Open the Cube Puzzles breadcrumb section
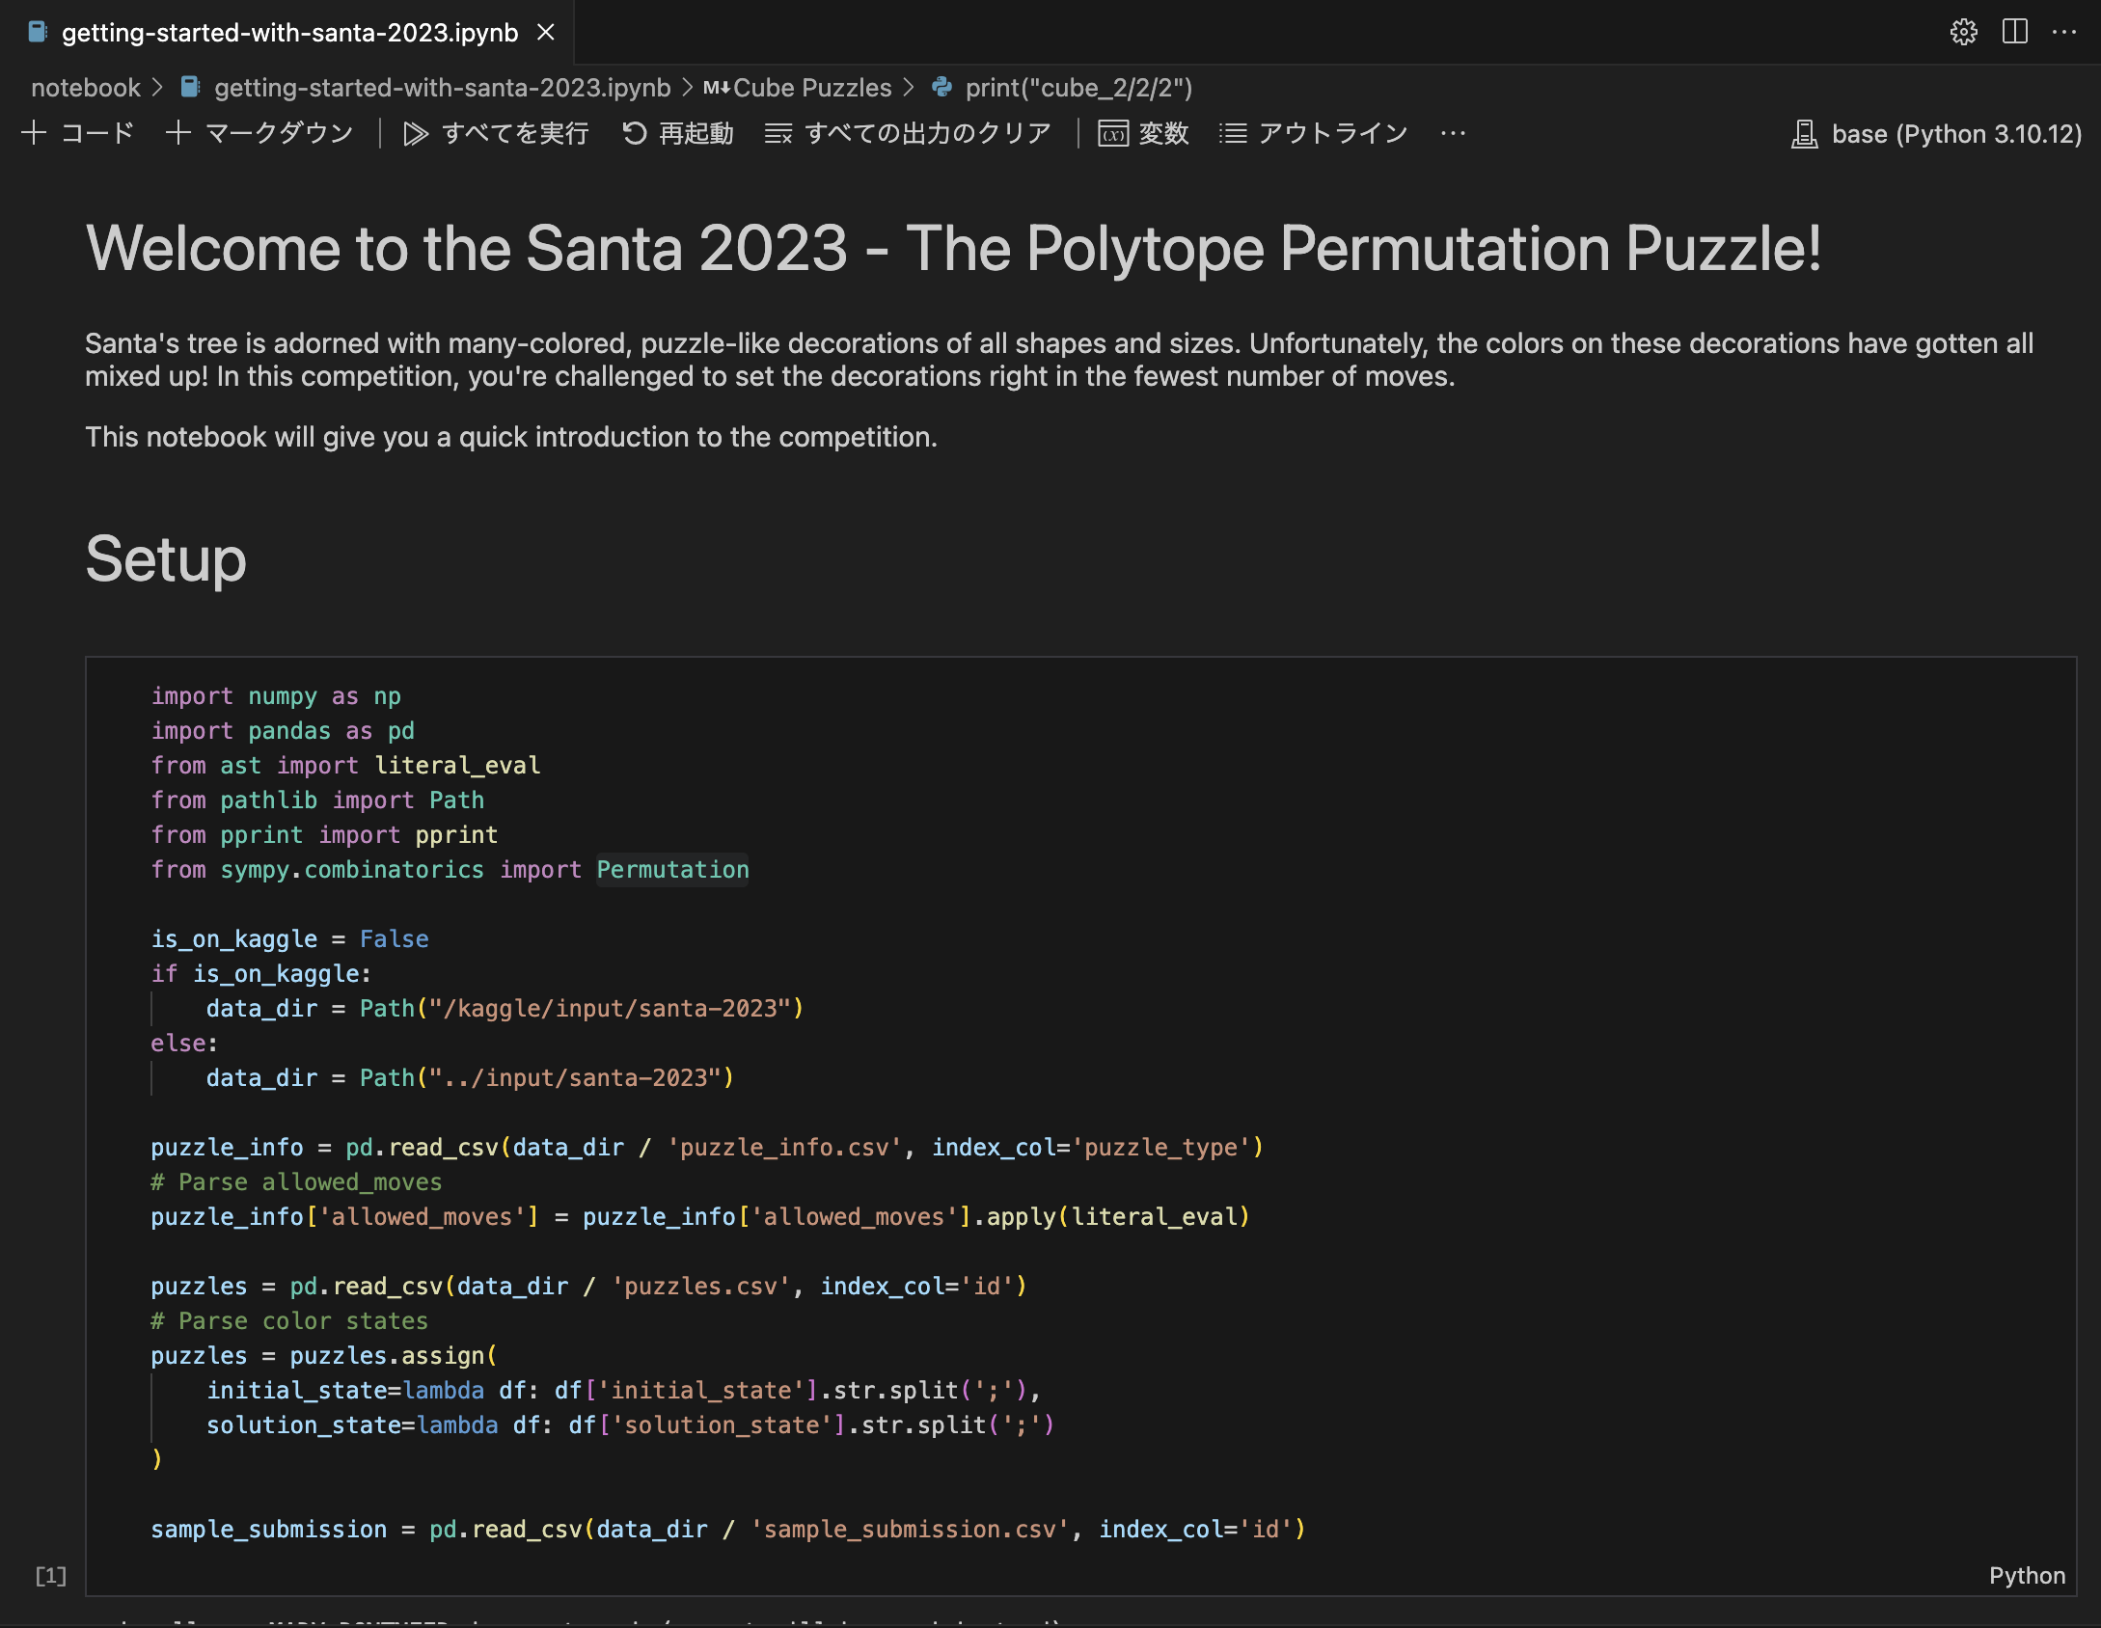The width and height of the screenshot is (2101, 1628). (811, 88)
